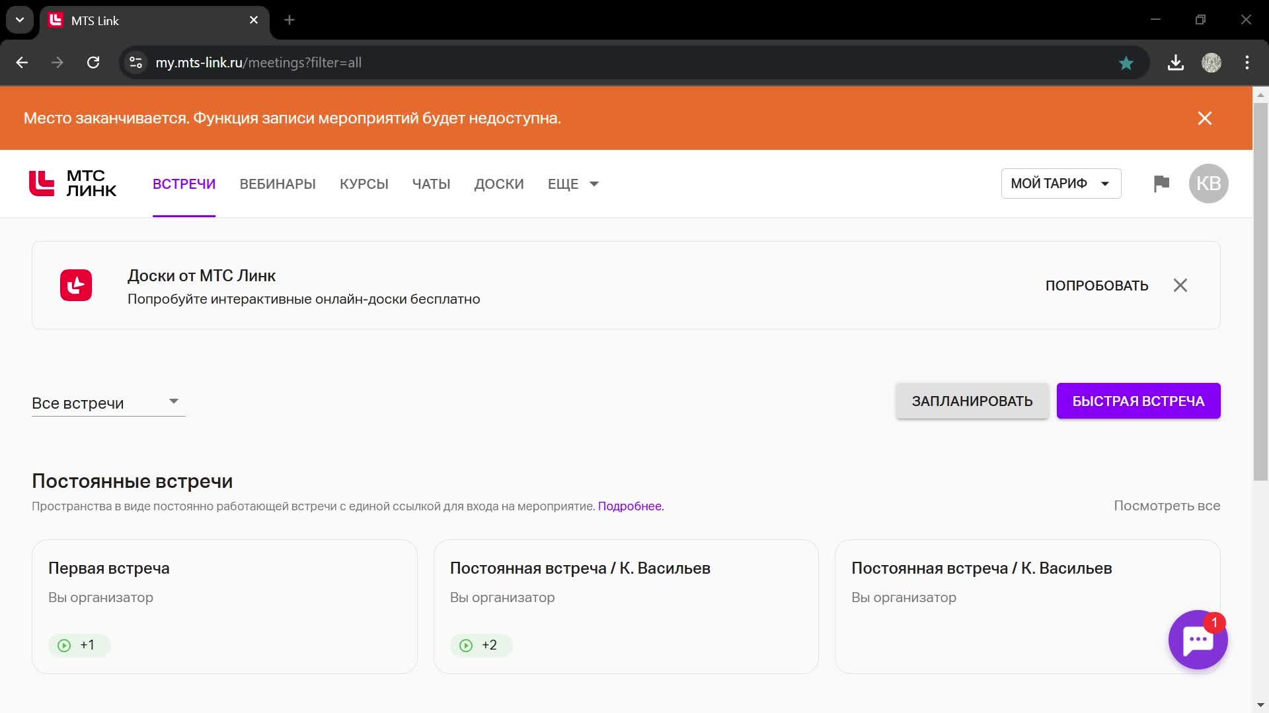Switch to the ЧАТЫ tab
The width and height of the screenshot is (1269, 713).
431,184
